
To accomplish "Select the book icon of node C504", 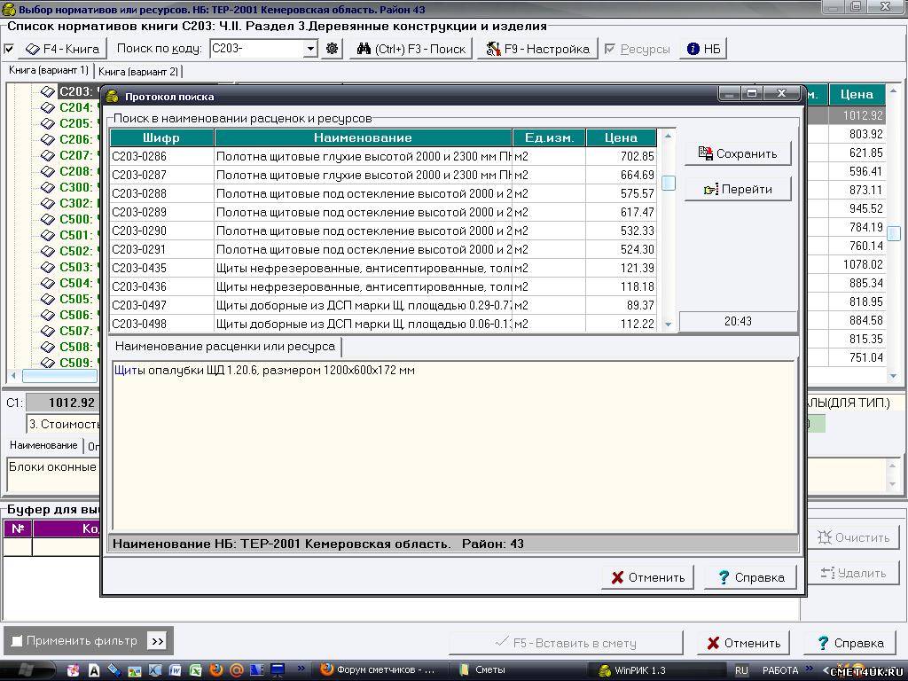I will pyautogui.click(x=48, y=283).
